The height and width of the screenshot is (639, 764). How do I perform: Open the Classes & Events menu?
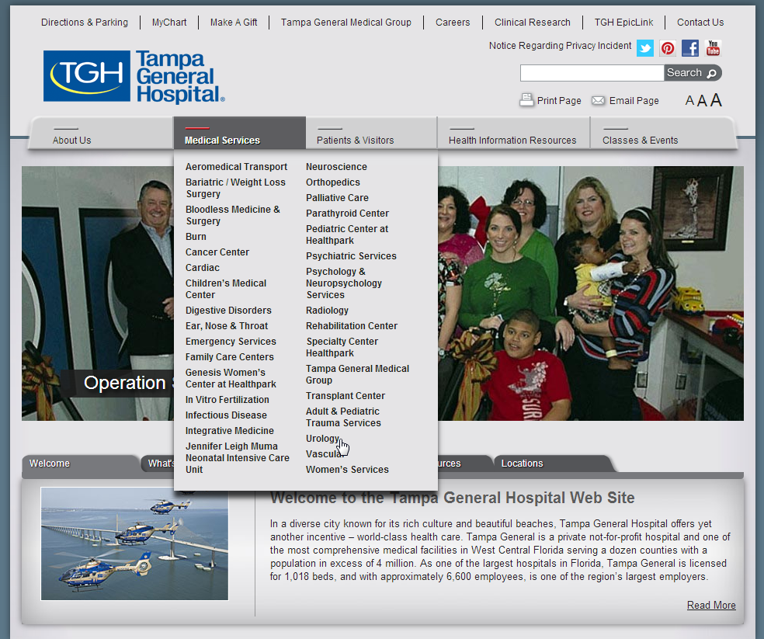coord(640,141)
